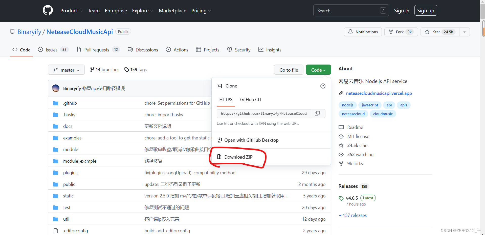485x235 pixels.
Task: Open the Security tab
Action: (239, 50)
